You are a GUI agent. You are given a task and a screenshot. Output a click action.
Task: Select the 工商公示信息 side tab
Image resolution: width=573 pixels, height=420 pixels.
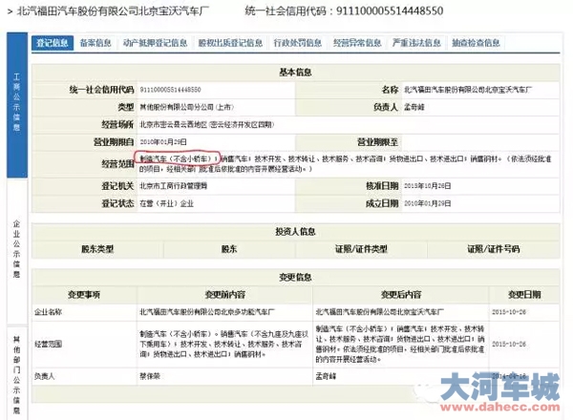tap(17, 104)
